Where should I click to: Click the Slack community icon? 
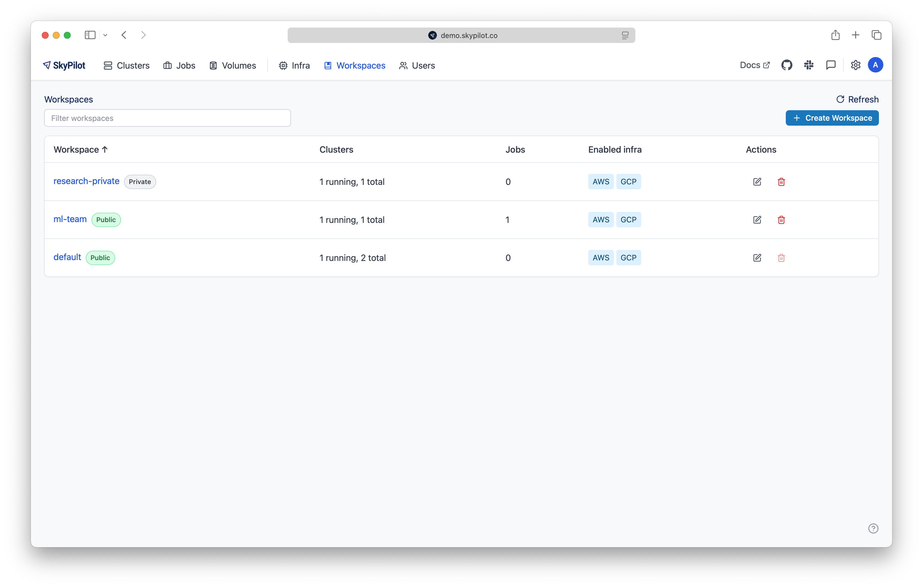(809, 65)
